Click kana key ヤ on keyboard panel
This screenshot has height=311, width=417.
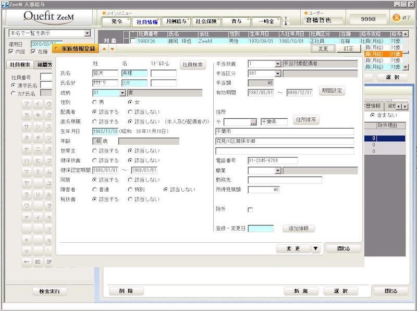click(x=27, y=183)
